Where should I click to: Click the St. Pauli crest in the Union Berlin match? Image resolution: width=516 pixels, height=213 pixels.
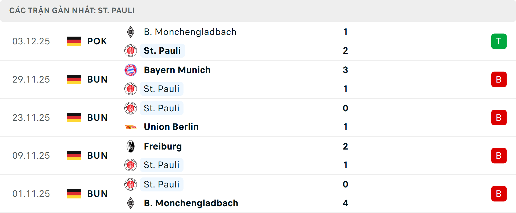point(131,108)
